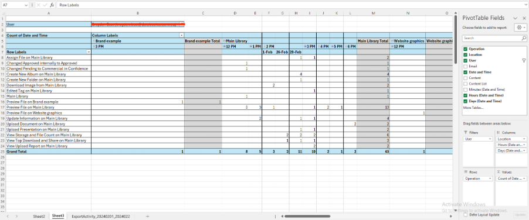
Task: Open the Column Labels filter dropdown
Action: coord(181,35)
